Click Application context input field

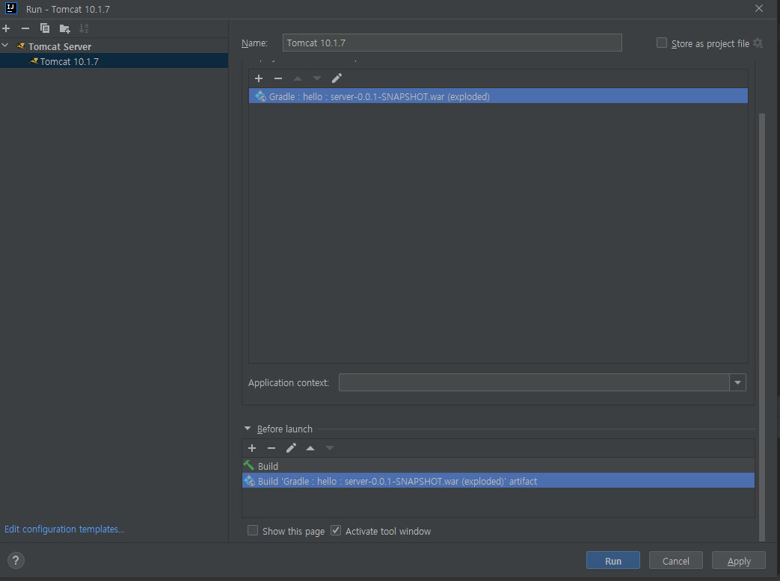click(x=534, y=383)
